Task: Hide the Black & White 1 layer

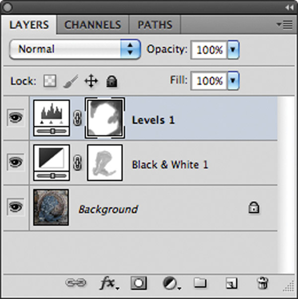Action: (x=16, y=162)
